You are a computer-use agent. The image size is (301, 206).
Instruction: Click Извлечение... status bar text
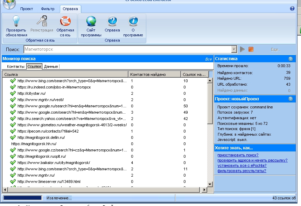pos(59,198)
